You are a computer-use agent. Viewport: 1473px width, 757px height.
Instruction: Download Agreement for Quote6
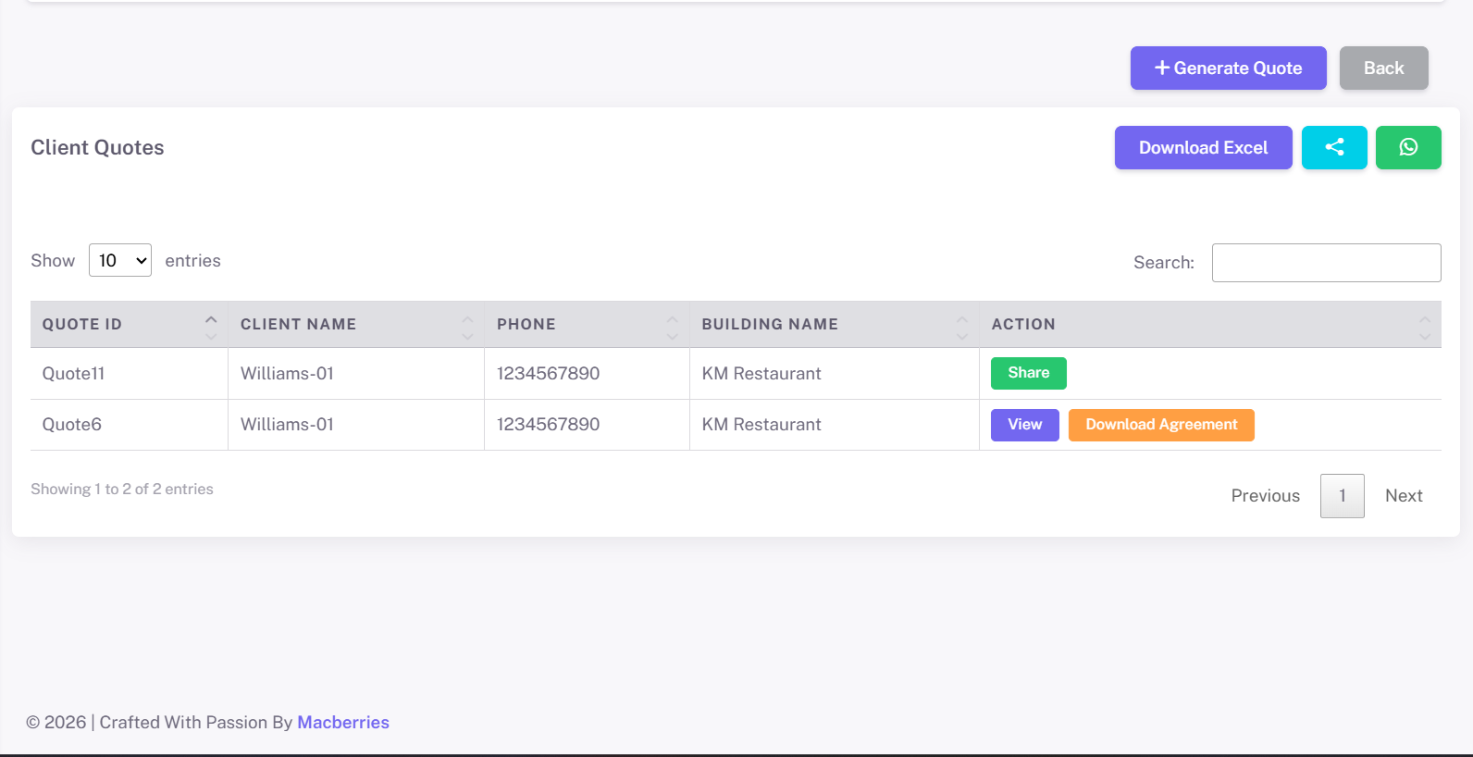(x=1160, y=425)
